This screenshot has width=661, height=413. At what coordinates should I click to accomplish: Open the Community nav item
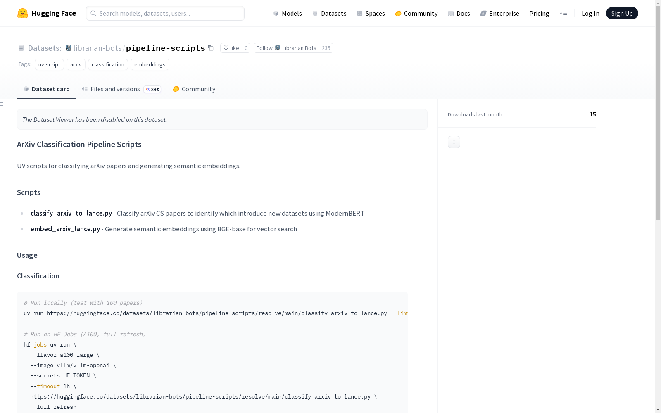click(416, 13)
